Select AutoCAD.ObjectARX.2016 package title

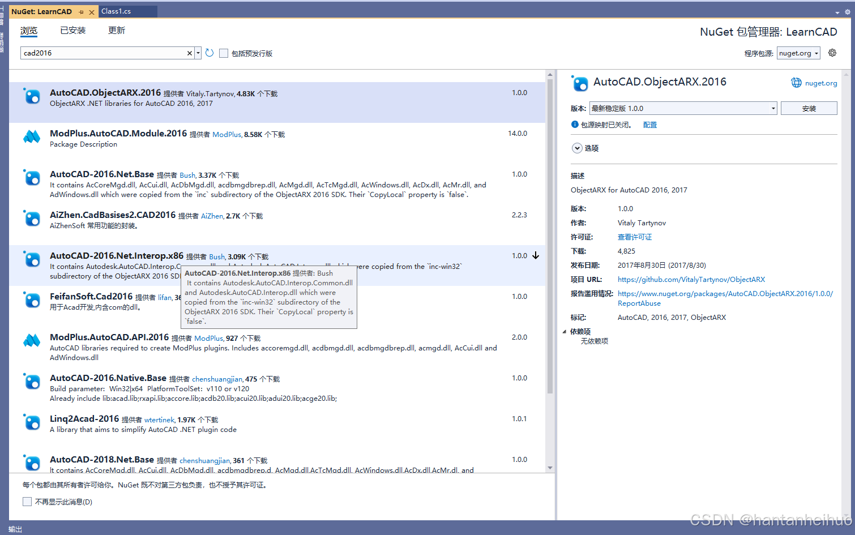point(105,93)
